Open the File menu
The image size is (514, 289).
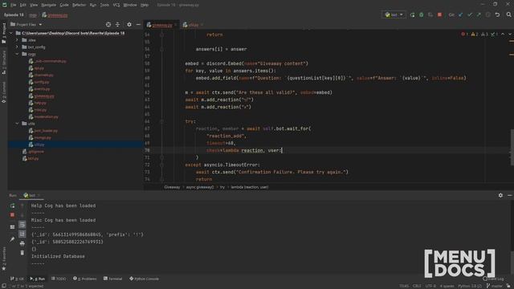tap(13, 5)
